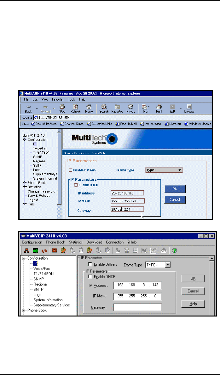Open the Statistics menu in MultiVOIP menu bar
This screenshot has width=220, height=375.
coord(76,242)
